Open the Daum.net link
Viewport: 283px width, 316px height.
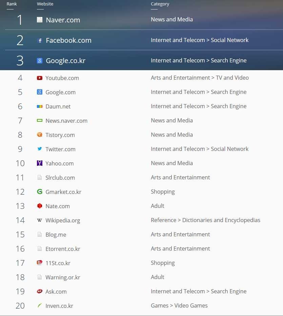[58, 106]
